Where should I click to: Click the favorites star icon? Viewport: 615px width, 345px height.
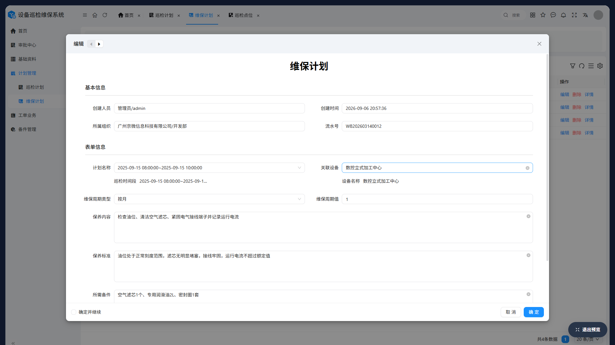[543, 15]
